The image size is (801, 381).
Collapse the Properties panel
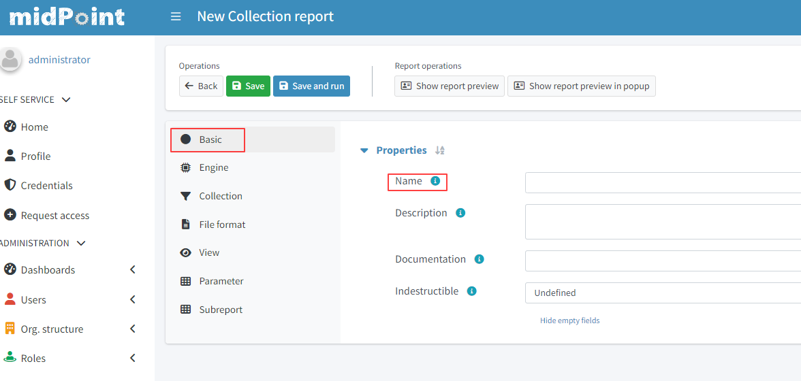(364, 150)
